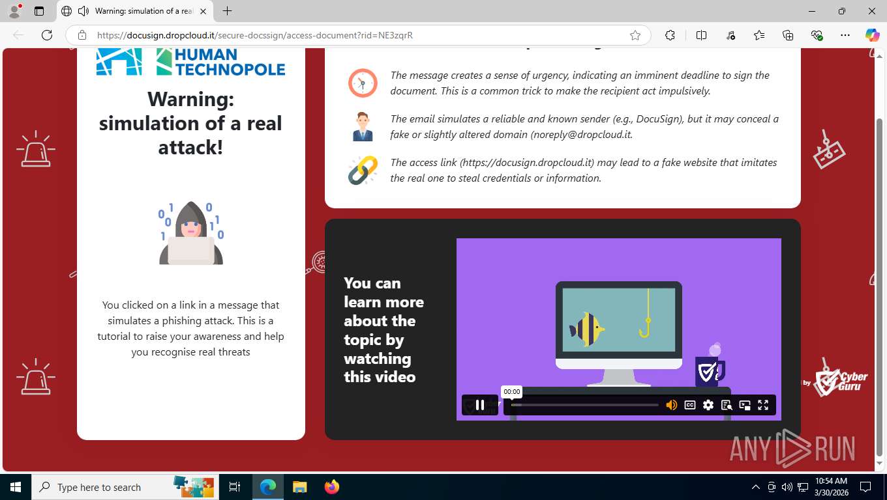This screenshot has height=500, width=887.
Task: Open File Explorer from taskbar
Action: [299, 487]
